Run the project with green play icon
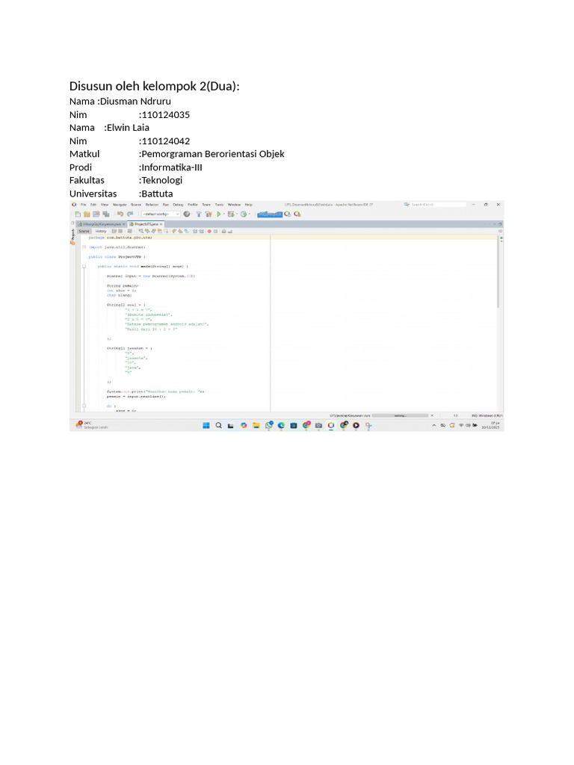 click(x=219, y=214)
